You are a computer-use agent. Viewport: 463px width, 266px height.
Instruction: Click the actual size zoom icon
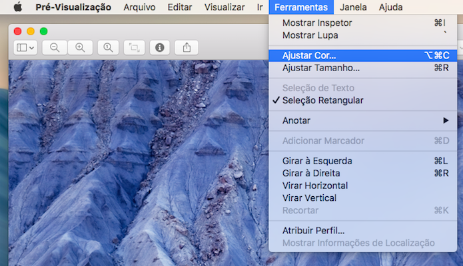(108, 47)
